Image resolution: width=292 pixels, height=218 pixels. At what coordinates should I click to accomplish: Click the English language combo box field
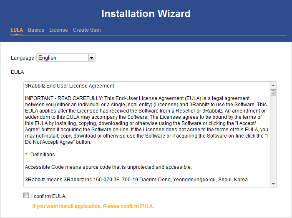coord(66,58)
